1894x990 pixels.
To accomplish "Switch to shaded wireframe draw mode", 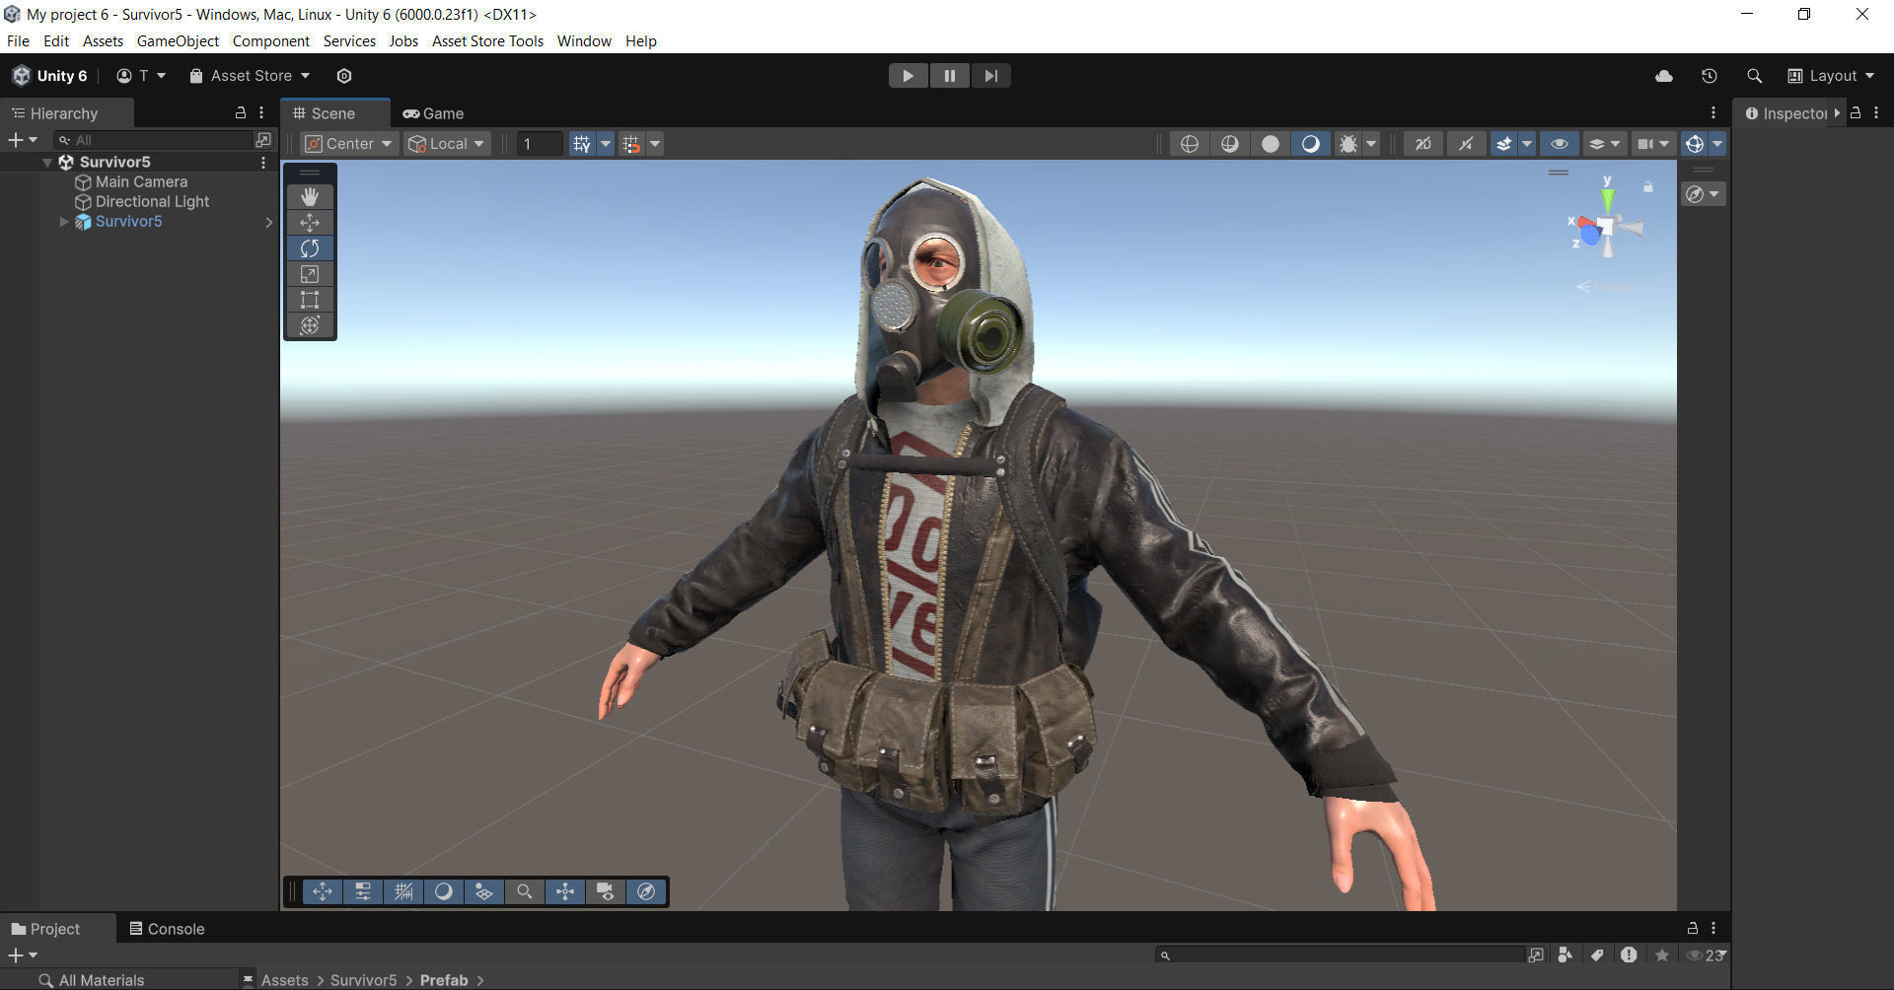I will [x=1230, y=144].
